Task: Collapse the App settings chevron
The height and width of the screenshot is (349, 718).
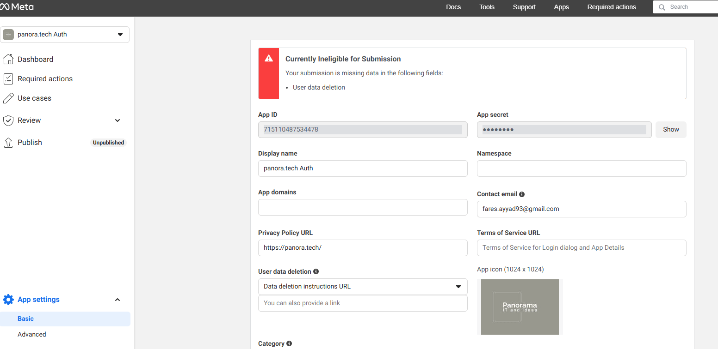Action: (x=118, y=300)
